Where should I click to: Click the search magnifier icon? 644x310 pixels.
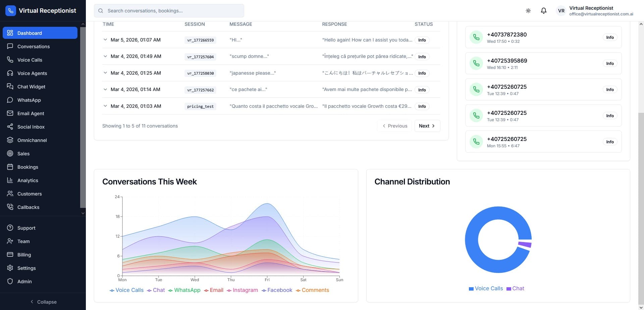101,11
